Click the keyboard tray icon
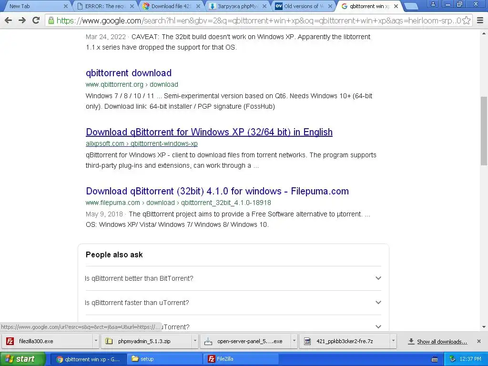Viewport: 488px width, 366px height. 435,359
